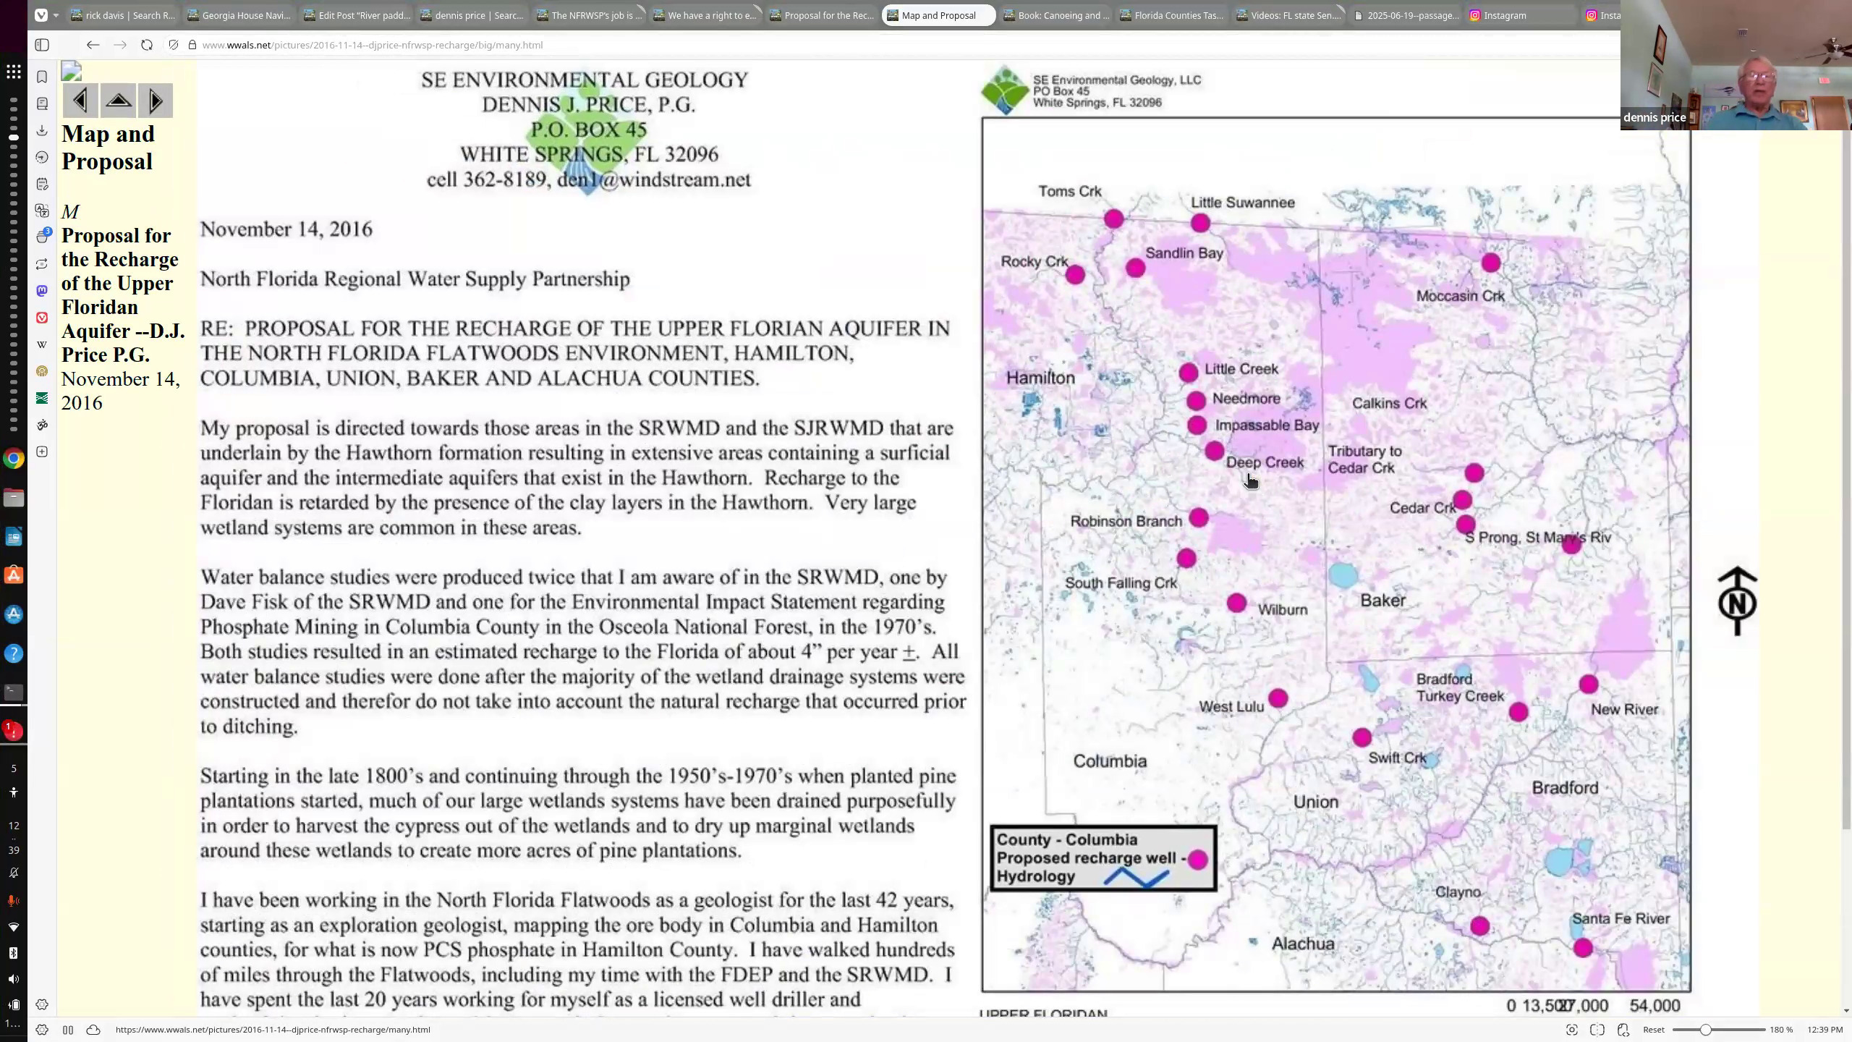Open the History panel icon
The width and height of the screenshot is (1852, 1042).
[42, 157]
